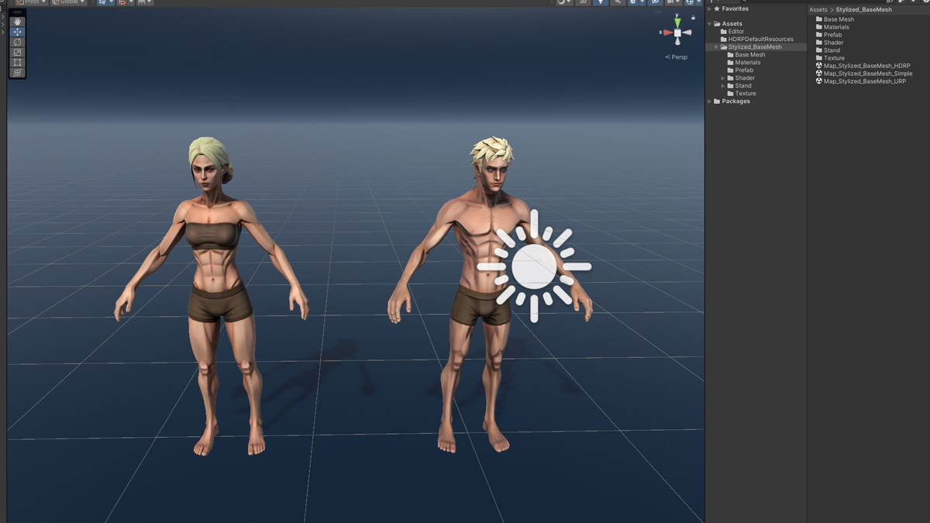Click the center cube of orientation gizmo
This screenshot has height=523, width=930.
[677, 33]
